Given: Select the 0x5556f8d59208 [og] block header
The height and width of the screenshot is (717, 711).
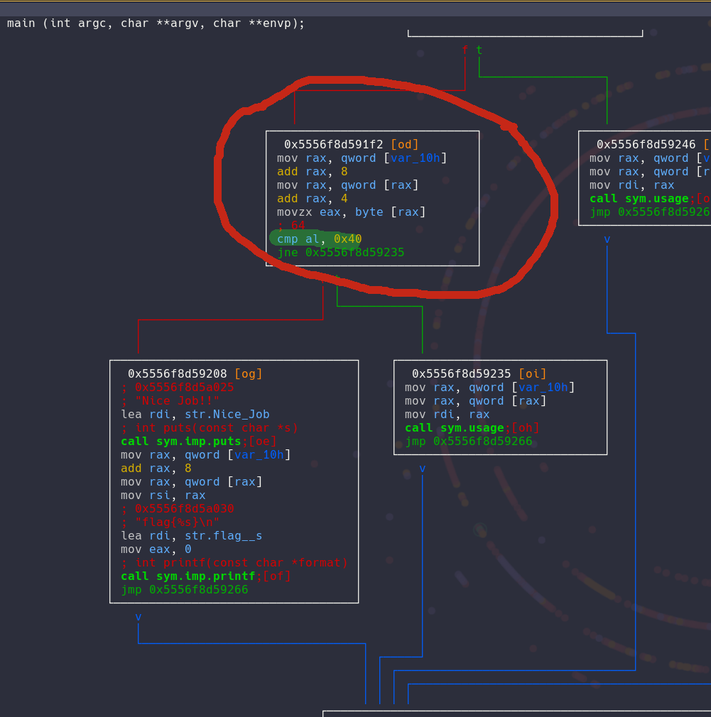Looking at the screenshot, I should (x=195, y=374).
